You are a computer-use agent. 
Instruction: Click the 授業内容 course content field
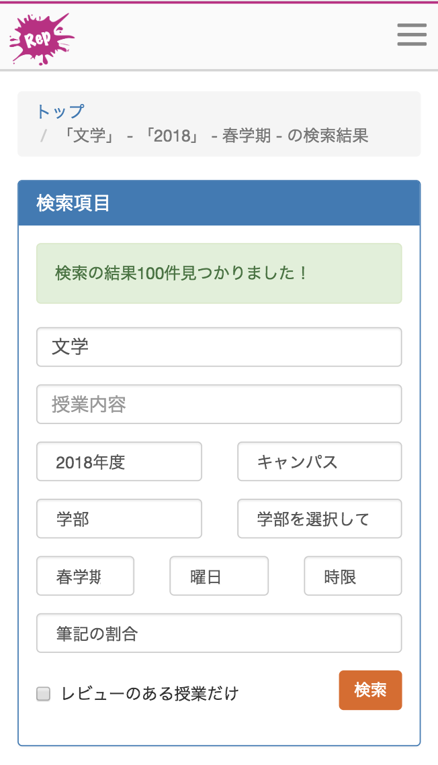(x=219, y=404)
